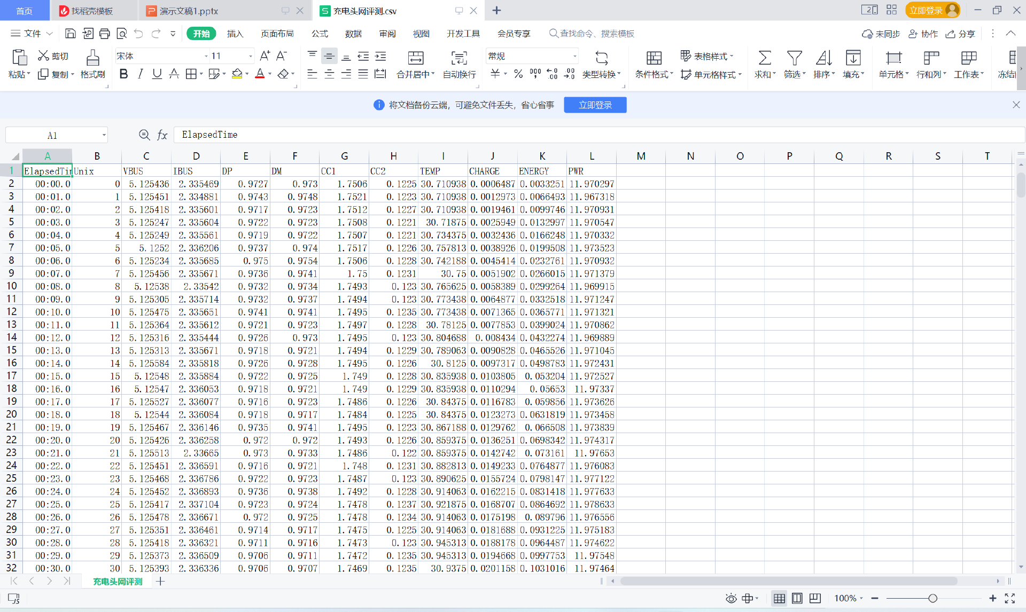Click the Merge and Center (合并居中) icon
Screen dimensions: 1026x612
(415, 58)
